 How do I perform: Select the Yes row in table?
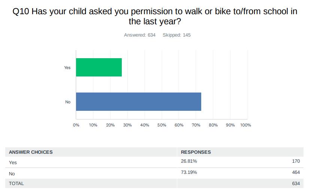[13, 163]
